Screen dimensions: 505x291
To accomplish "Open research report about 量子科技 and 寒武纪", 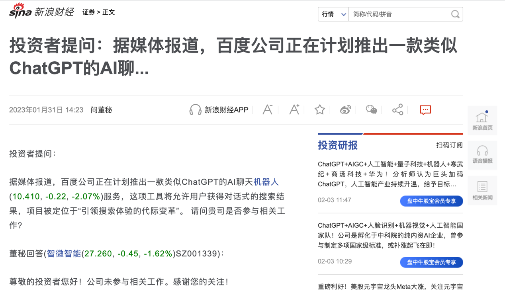I will tap(390, 174).
